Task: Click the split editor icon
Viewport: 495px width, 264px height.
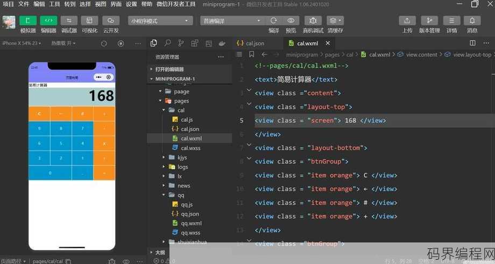Action: pyautogui.click(x=472, y=43)
